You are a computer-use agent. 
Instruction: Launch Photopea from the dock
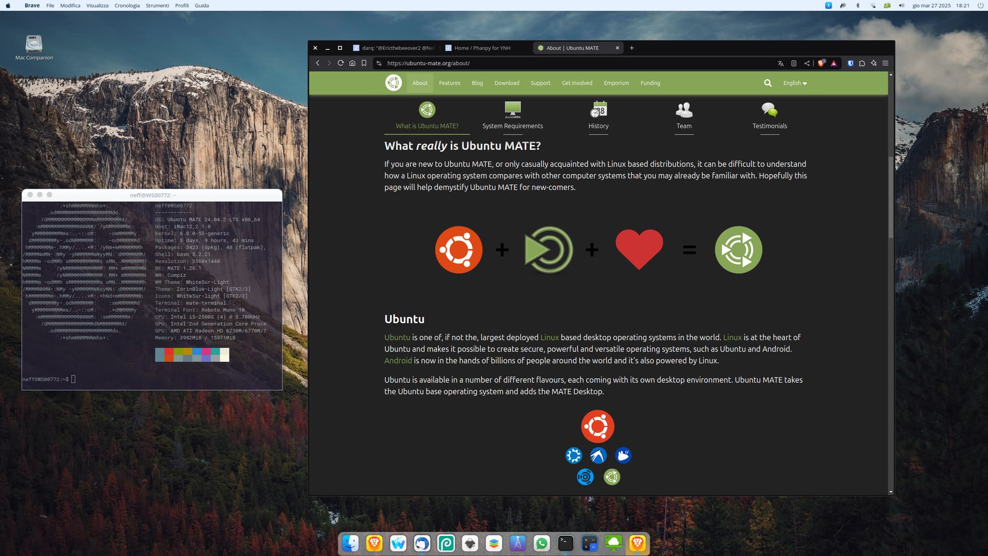[446, 543]
